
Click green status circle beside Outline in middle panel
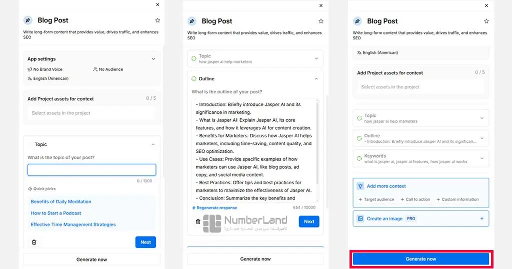(x=194, y=79)
